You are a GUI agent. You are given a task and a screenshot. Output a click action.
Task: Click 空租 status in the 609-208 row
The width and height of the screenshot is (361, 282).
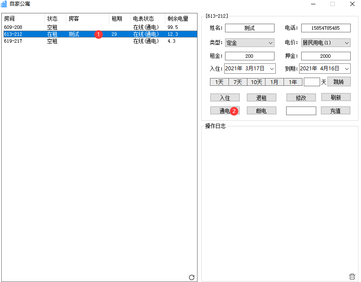pyautogui.click(x=52, y=27)
